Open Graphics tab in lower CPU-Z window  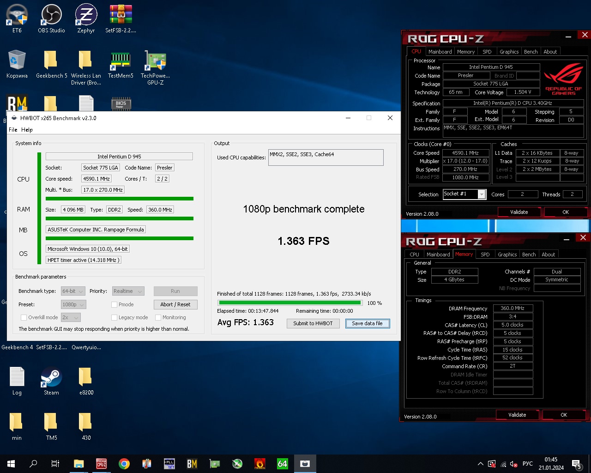coord(507,255)
